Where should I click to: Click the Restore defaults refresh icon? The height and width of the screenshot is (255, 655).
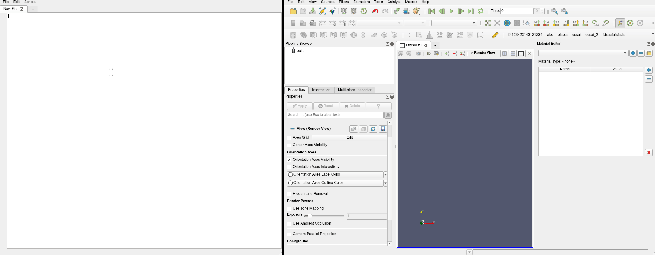tap(373, 129)
